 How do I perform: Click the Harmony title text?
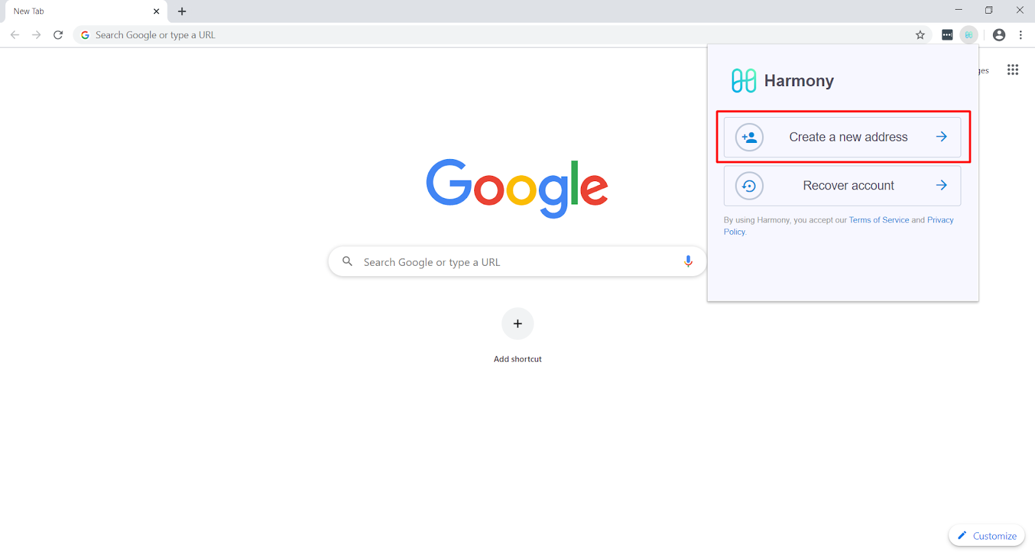coord(799,81)
